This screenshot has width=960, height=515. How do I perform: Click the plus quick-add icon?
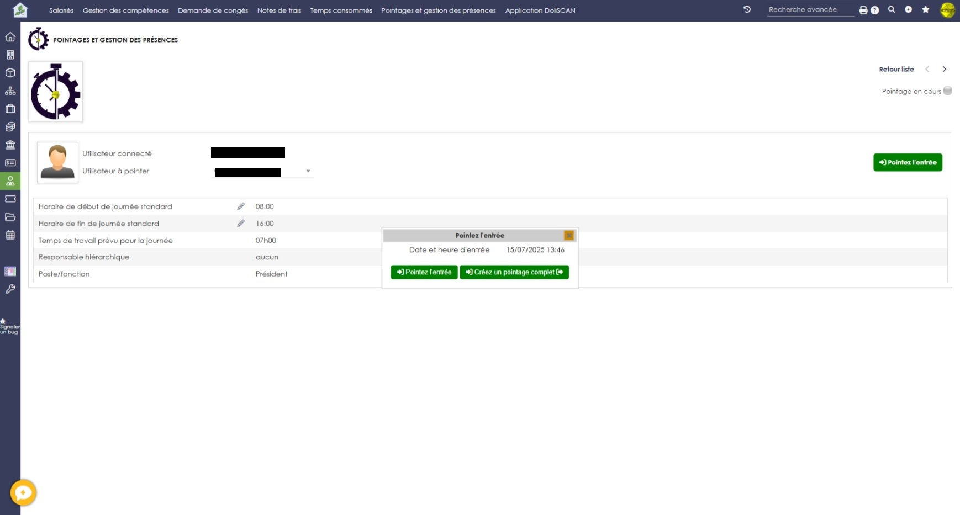click(908, 9)
